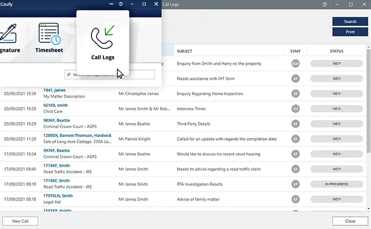Select the timestamp 20/09/2021 11:29
Screen dimensions: 371x229
pyautogui.click(x=20, y=139)
